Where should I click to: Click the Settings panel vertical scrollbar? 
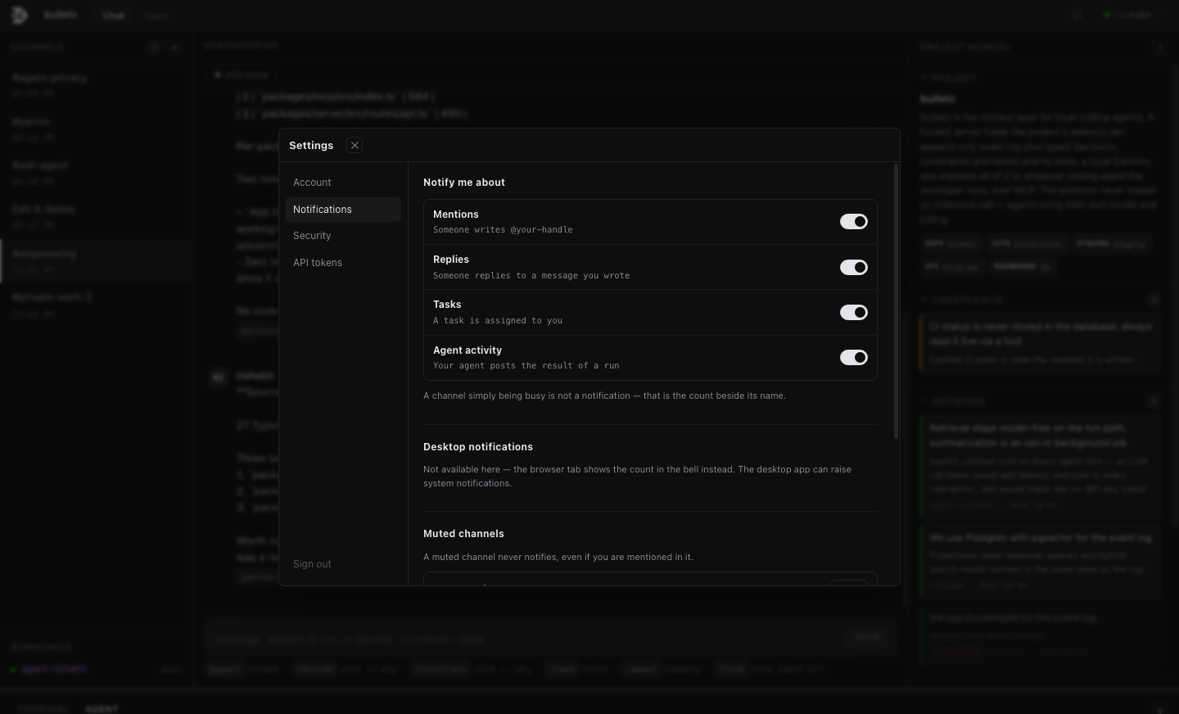tap(897, 301)
